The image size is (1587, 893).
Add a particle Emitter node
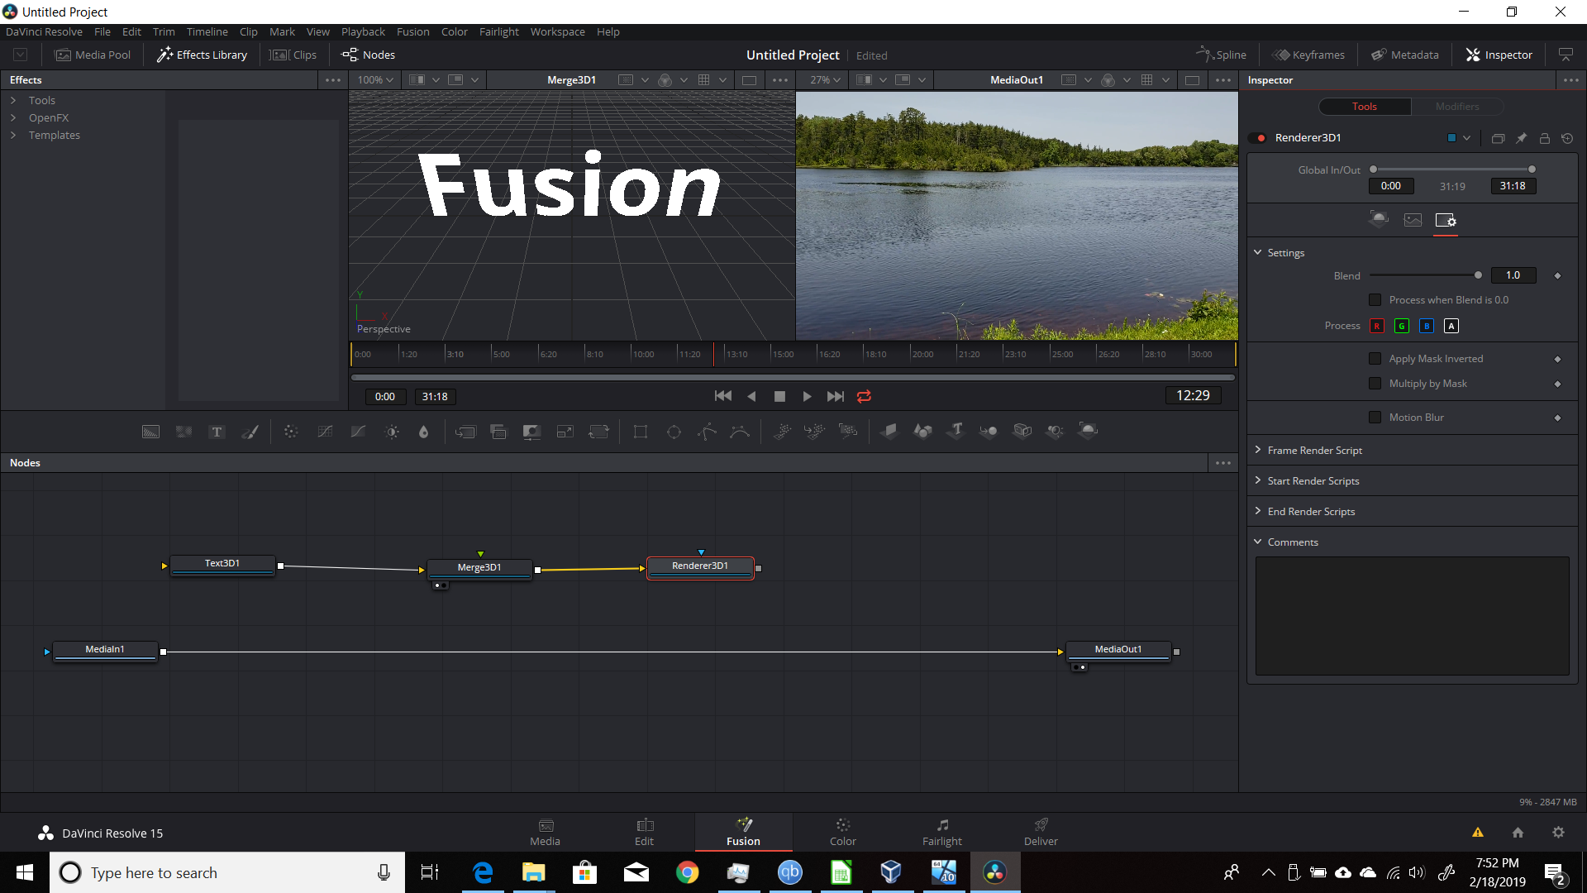tap(782, 431)
